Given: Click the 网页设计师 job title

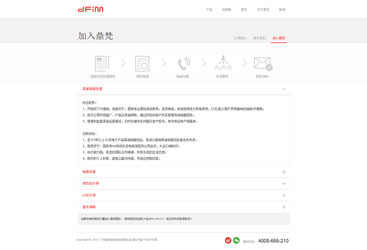Looking at the screenshot, I should coord(91,183).
